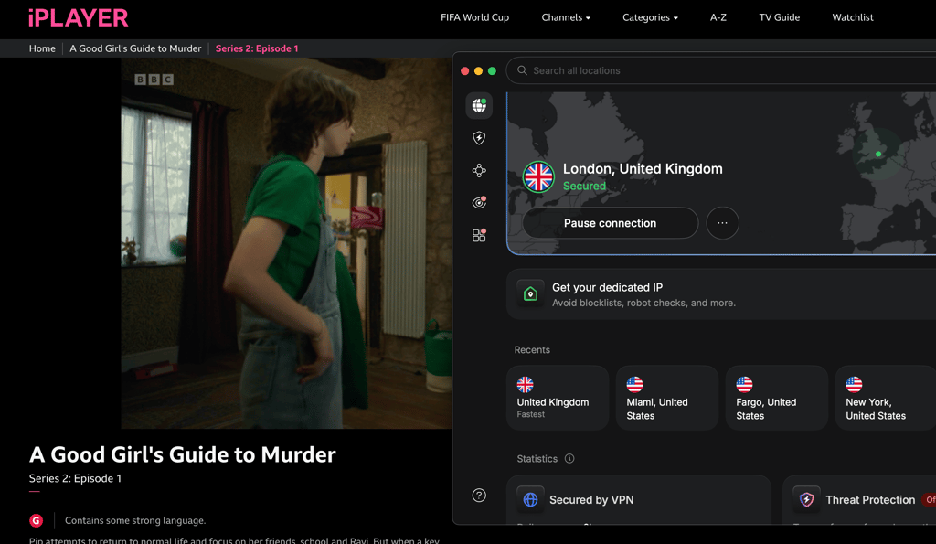Open the Secured by VPN statistics card

(639, 500)
